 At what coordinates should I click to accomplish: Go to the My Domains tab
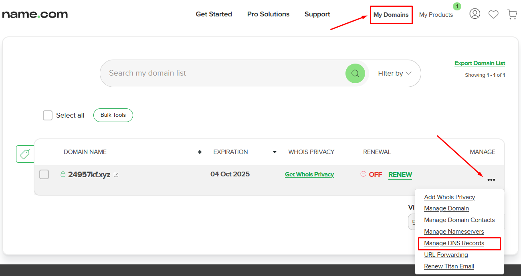[x=391, y=14]
